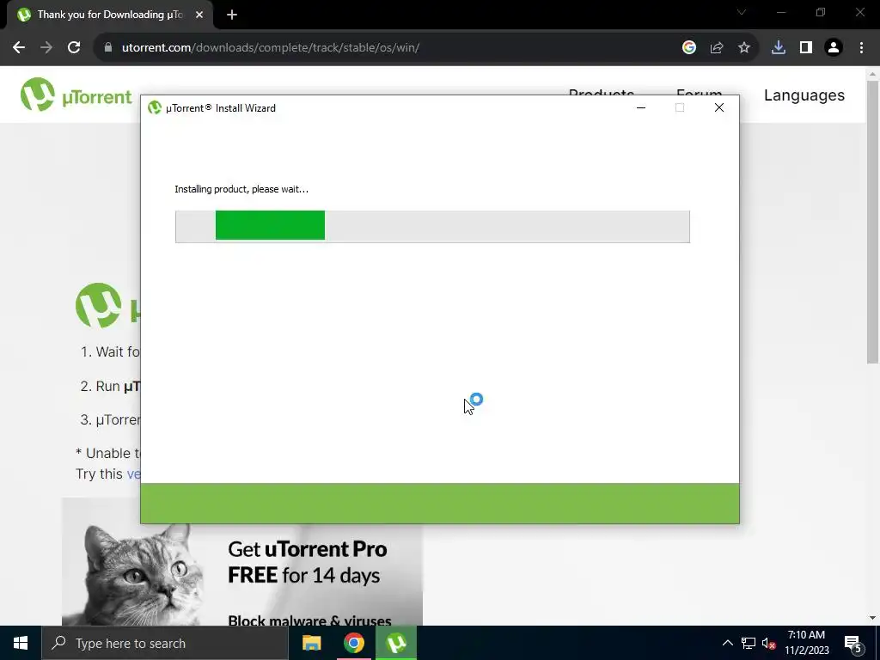Click the µTorrent taskbar icon
Viewport: 880px width, 660px height.
(x=396, y=643)
